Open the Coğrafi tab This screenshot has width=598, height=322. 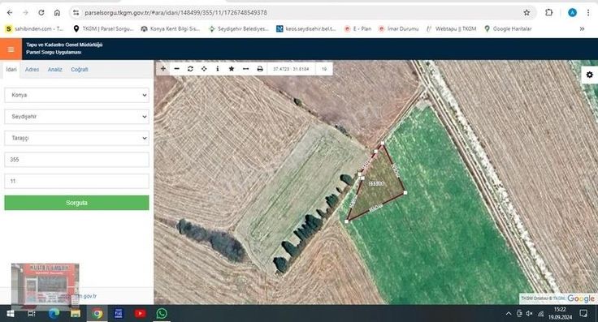[x=80, y=69]
